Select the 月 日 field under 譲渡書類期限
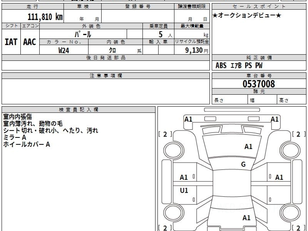The width and height of the screenshot is (308, 231). 197,19
